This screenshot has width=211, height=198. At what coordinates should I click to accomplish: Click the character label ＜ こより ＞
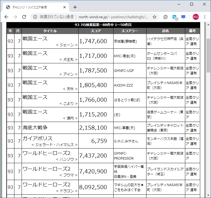[68, 103]
